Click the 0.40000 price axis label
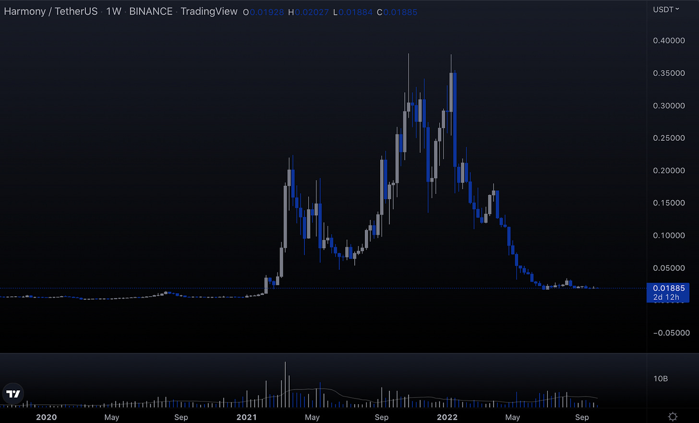This screenshot has height=423, width=699. 669,41
